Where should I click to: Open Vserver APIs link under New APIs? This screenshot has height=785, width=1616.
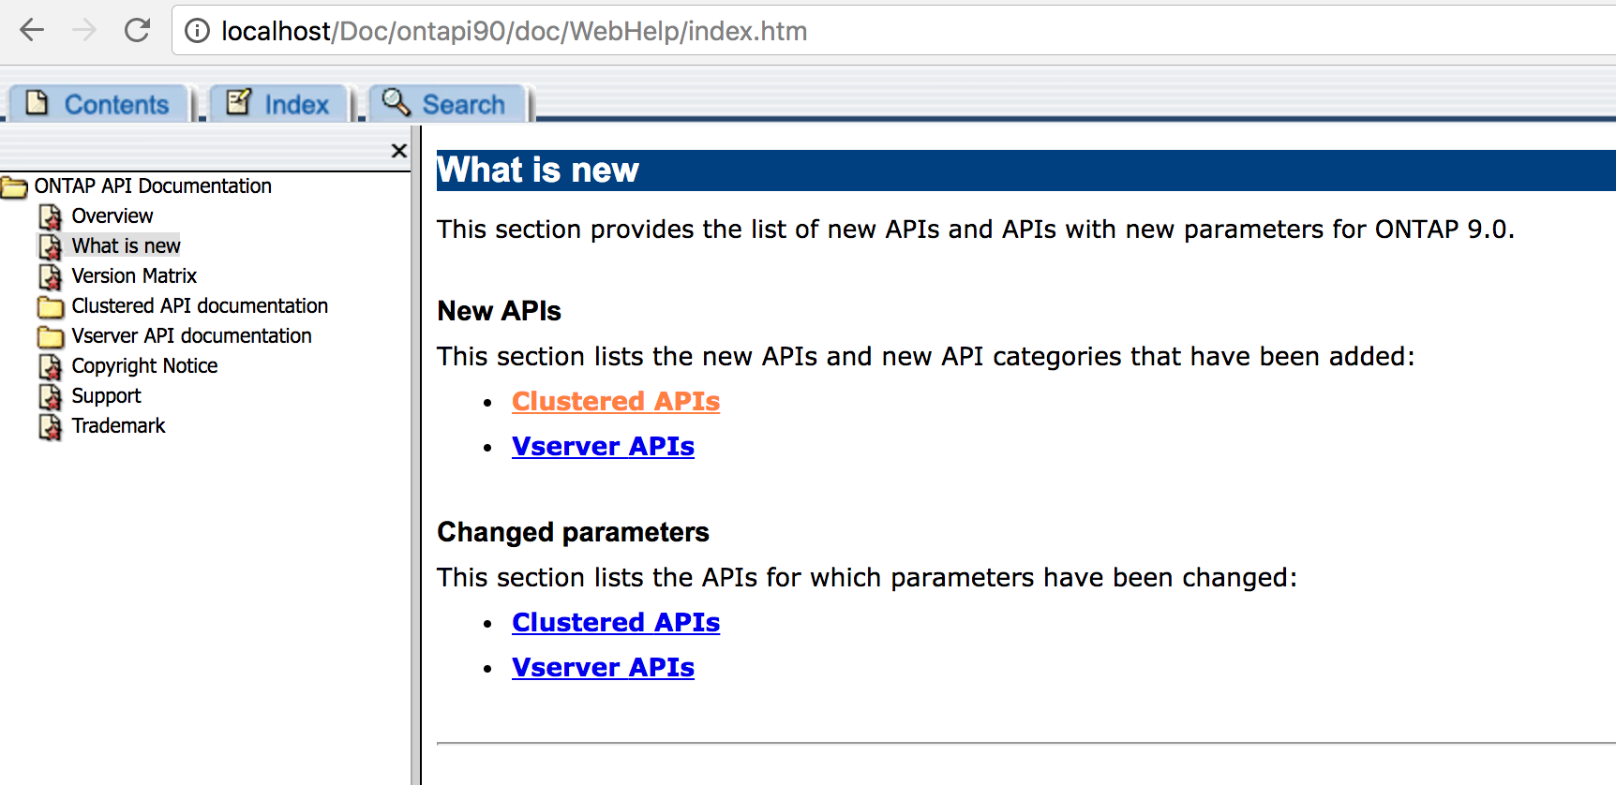(x=603, y=446)
